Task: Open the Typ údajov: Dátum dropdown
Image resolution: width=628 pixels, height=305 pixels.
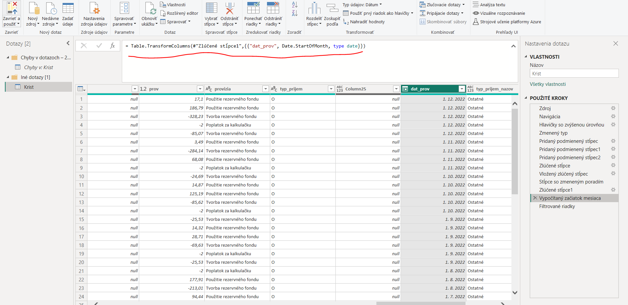Action: click(x=362, y=5)
